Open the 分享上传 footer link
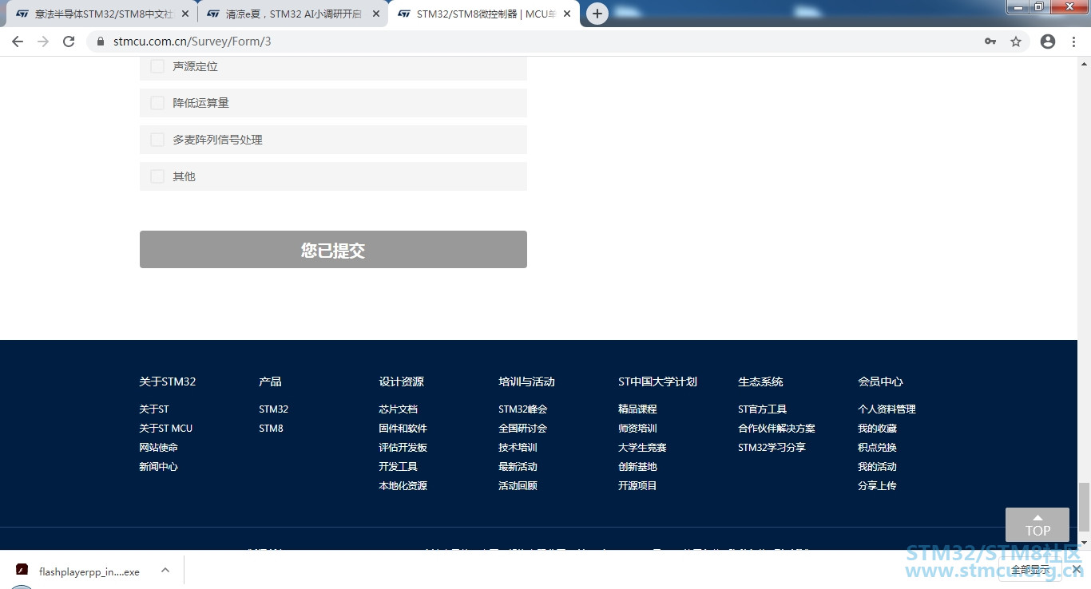The width and height of the screenshot is (1091, 589). pos(878,486)
